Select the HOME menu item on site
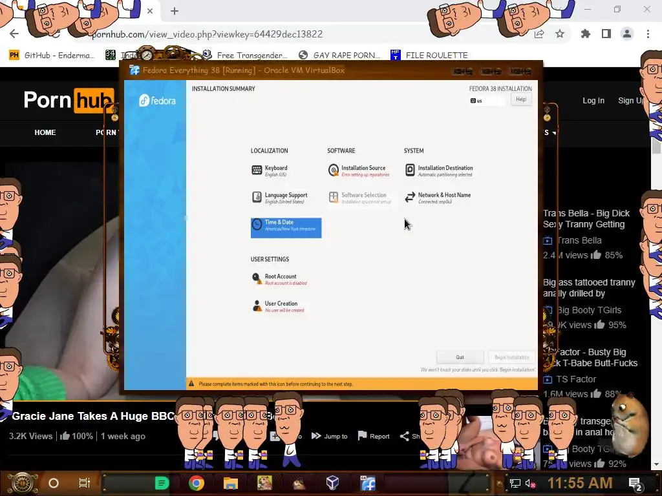 point(45,132)
